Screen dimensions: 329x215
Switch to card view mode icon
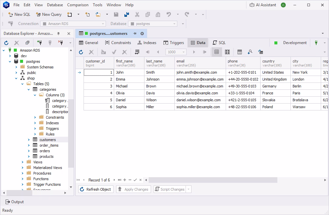[x=227, y=52]
